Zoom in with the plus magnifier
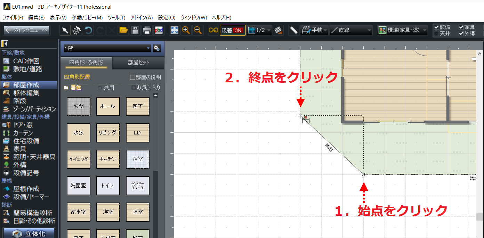Image resolution: width=484 pixels, height=238 pixels. click(x=186, y=31)
